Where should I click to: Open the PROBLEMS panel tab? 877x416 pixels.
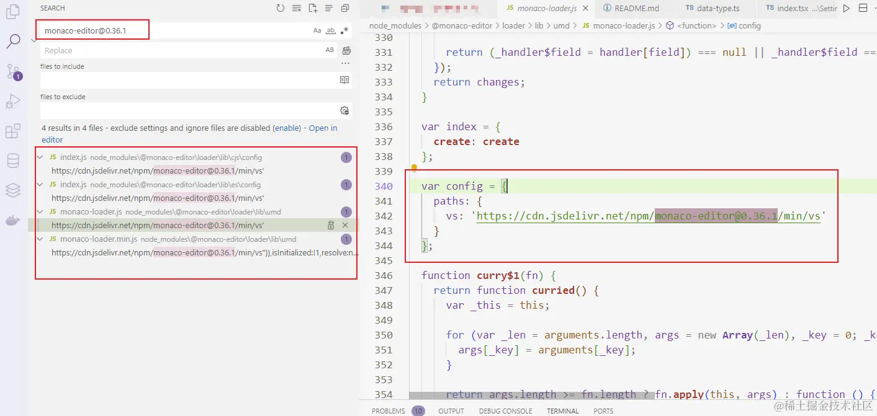(397, 410)
